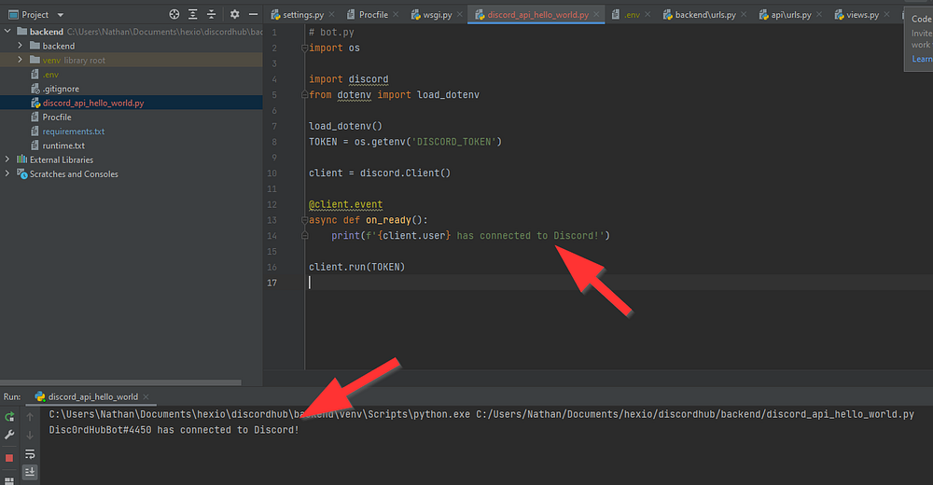Expand the venv library root folder
This screenshot has width=933, height=485.
pyautogui.click(x=21, y=60)
